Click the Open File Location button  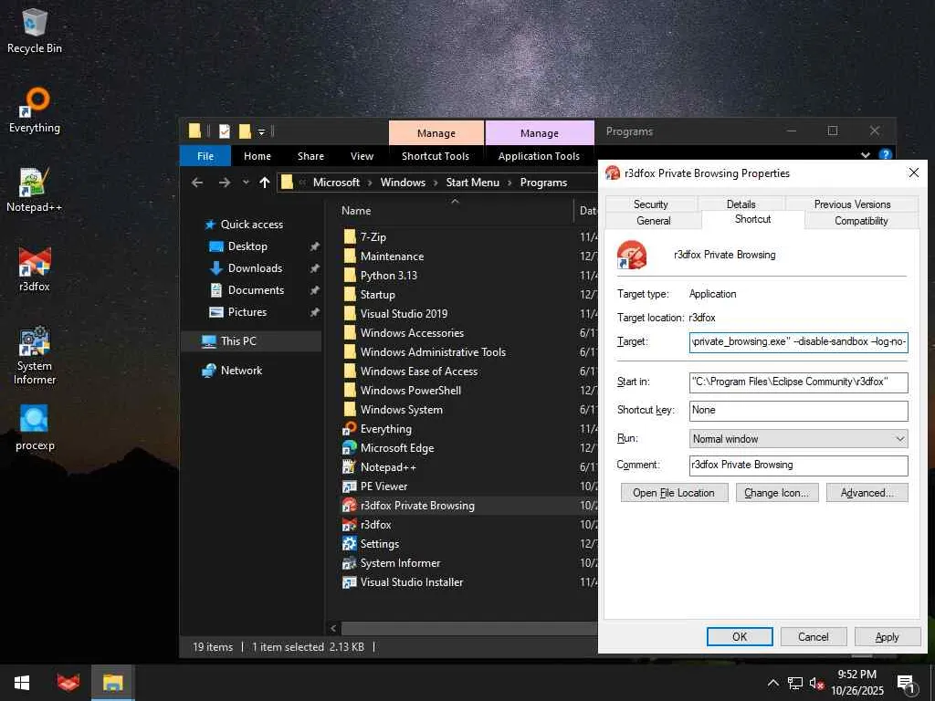674,493
